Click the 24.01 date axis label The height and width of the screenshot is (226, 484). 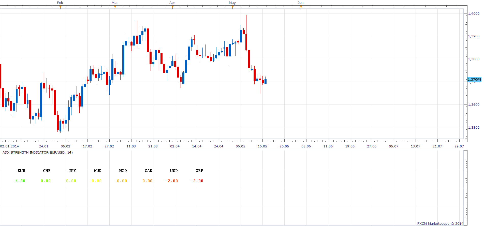tap(44, 146)
